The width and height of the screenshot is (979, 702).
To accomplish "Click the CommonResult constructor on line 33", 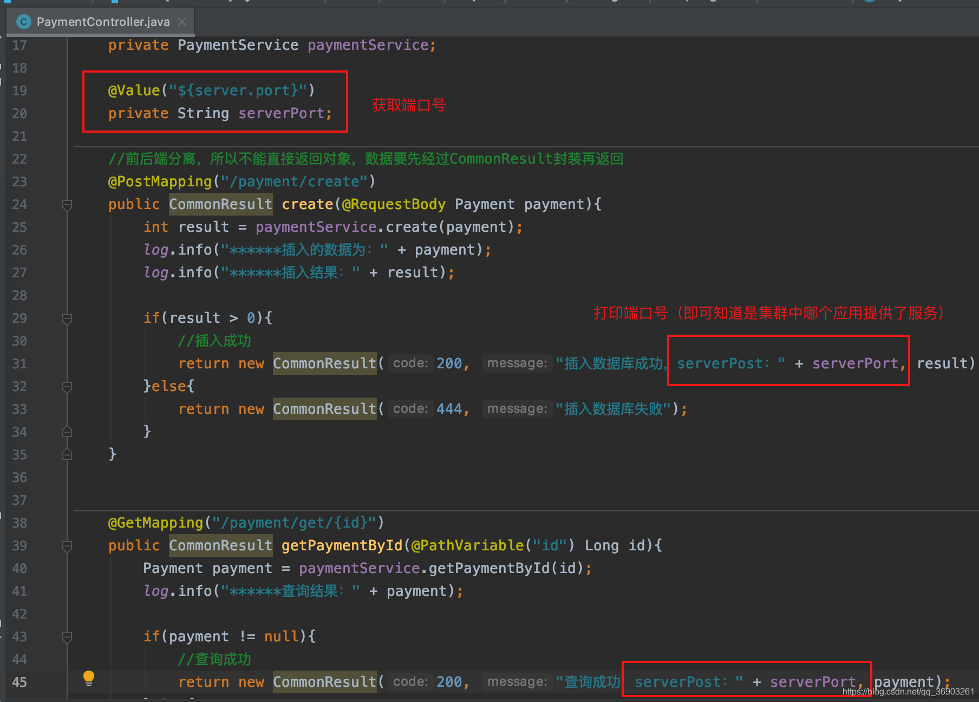I will tap(324, 409).
